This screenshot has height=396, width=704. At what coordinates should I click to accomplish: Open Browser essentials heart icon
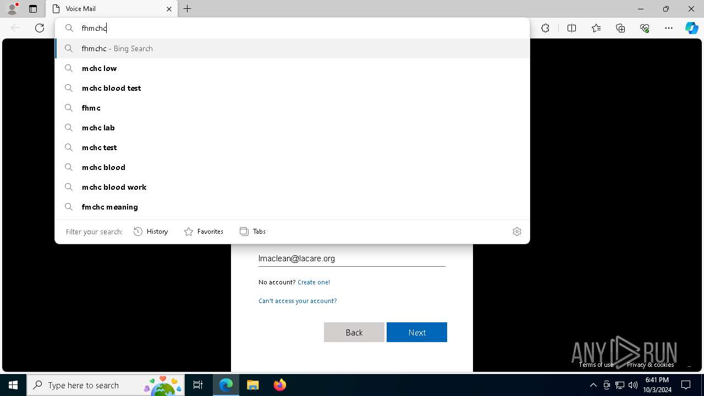645,28
